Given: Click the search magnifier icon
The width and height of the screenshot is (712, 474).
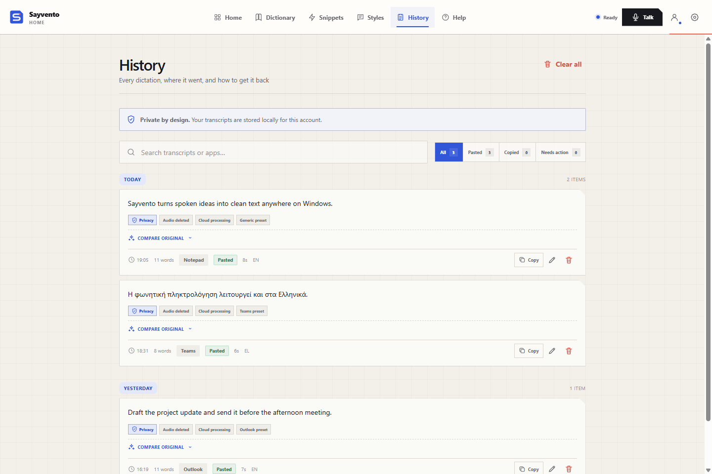Looking at the screenshot, I should coord(131,152).
